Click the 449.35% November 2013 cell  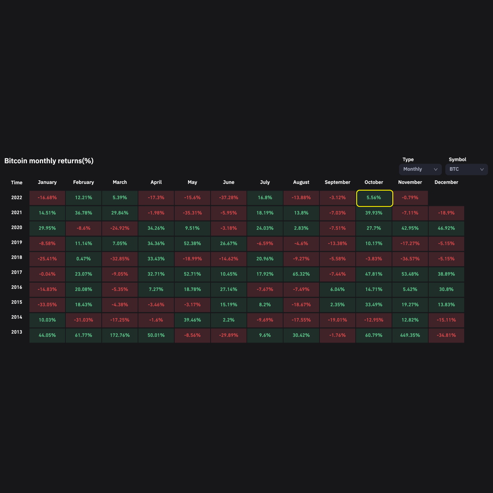(x=410, y=336)
